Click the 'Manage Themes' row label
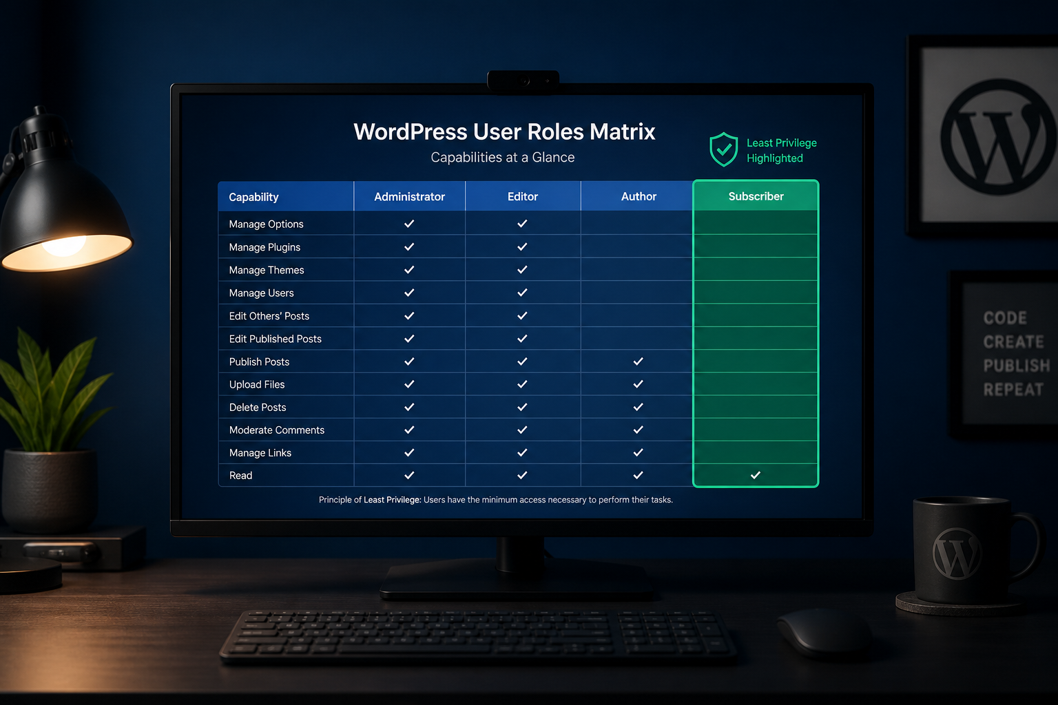The image size is (1058, 705). pyautogui.click(x=267, y=271)
